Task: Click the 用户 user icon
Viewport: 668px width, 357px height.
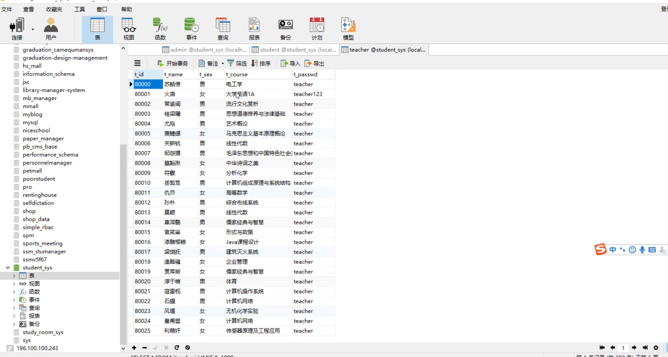Action: click(51, 29)
